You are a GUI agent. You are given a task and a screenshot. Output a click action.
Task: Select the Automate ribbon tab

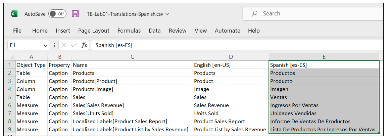[x=227, y=31]
